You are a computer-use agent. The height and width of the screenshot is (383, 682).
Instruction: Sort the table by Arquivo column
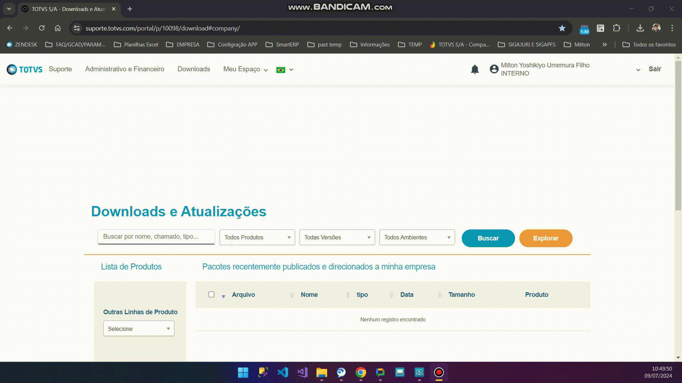coord(243,295)
